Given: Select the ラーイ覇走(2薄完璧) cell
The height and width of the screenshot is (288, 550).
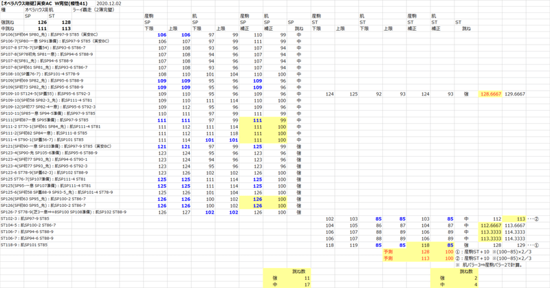Looking at the screenshot, I should coord(93,10).
